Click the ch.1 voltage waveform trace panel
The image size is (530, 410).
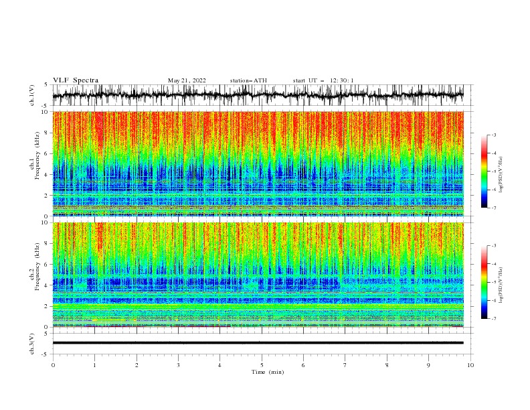tap(263, 95)
